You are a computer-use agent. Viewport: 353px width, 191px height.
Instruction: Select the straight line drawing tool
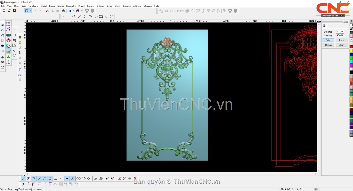coord(69,16)
